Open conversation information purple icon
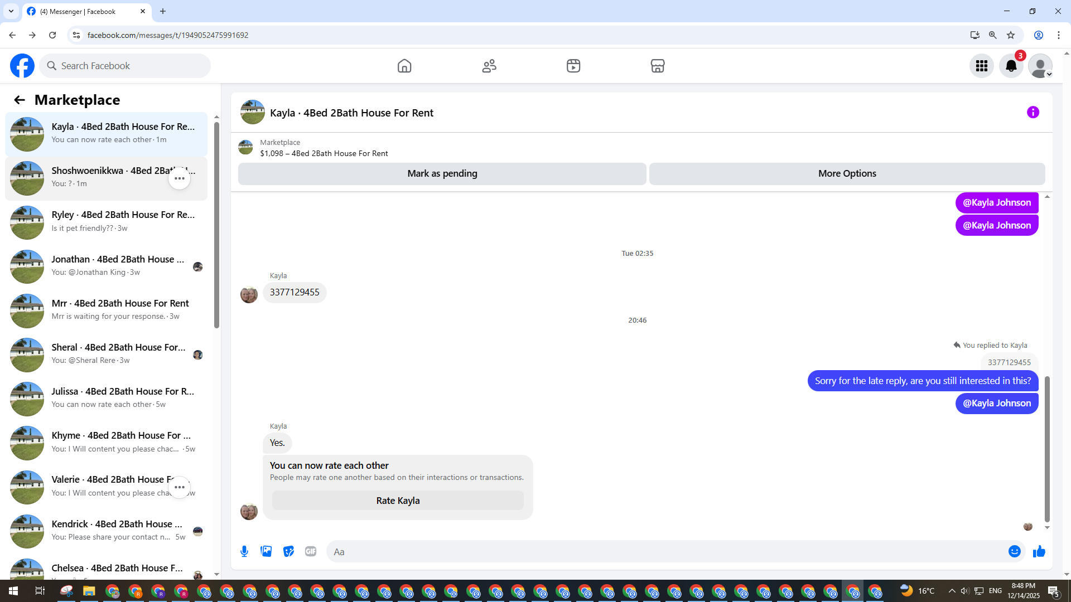Viewport: 1071px width, 602px height. tap(1033, 113)
